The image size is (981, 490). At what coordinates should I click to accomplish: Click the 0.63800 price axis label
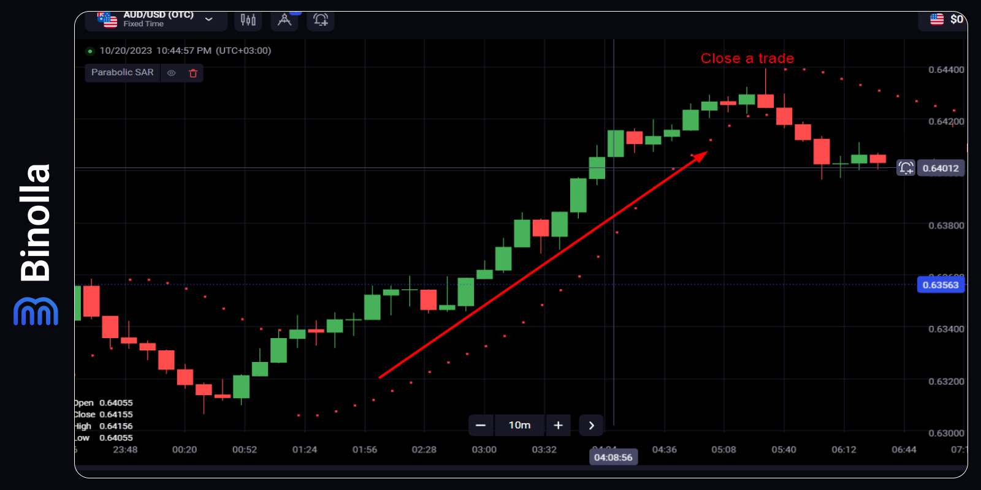click(x=946, y=225)
